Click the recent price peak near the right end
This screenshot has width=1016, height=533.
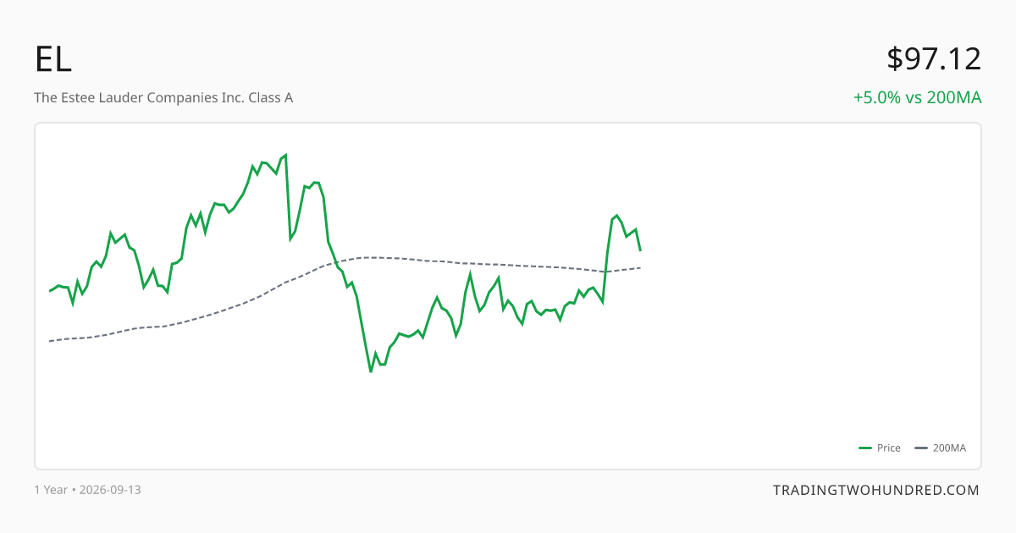click(x=617, y=216)
